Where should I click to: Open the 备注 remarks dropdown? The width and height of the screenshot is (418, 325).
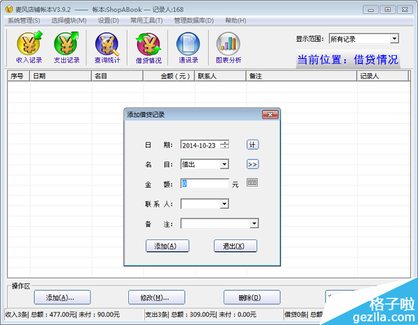254,223
